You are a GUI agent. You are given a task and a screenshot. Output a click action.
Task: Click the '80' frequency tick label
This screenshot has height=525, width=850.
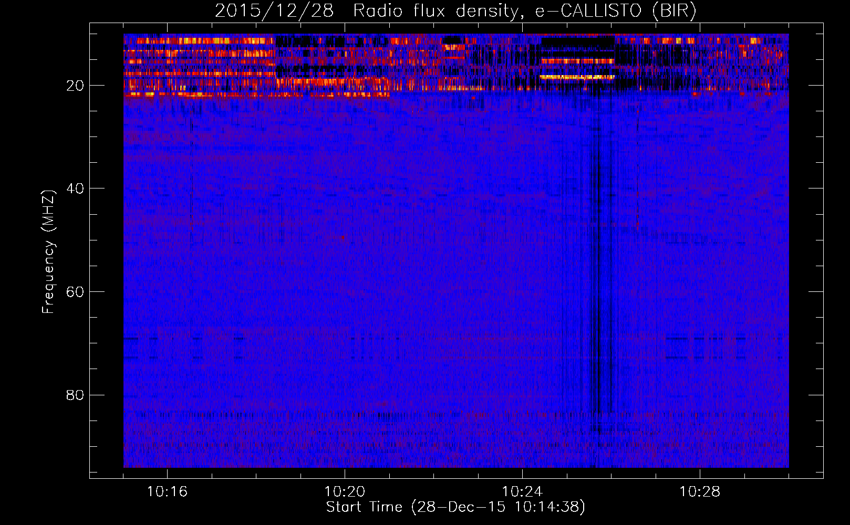(x=75, y=395)
